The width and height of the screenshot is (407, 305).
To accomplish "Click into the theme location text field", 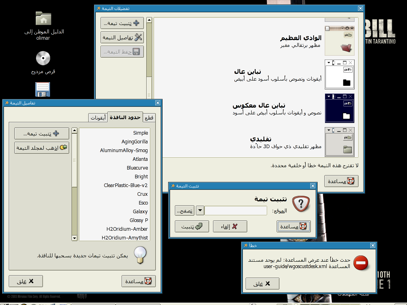I will tap(236, 210).
